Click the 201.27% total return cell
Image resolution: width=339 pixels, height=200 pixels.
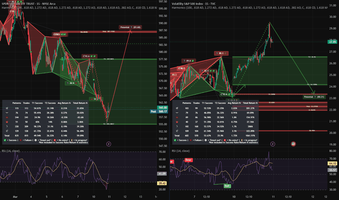[x=250, y=108]
